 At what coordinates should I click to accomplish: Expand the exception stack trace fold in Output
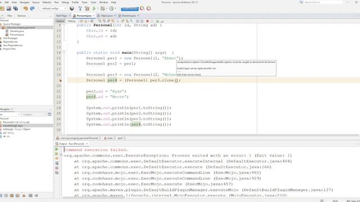coord(61,155)
